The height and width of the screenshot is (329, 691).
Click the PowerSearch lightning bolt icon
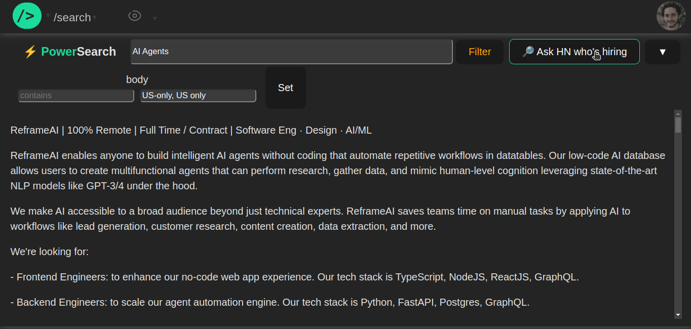click(30, 52)
